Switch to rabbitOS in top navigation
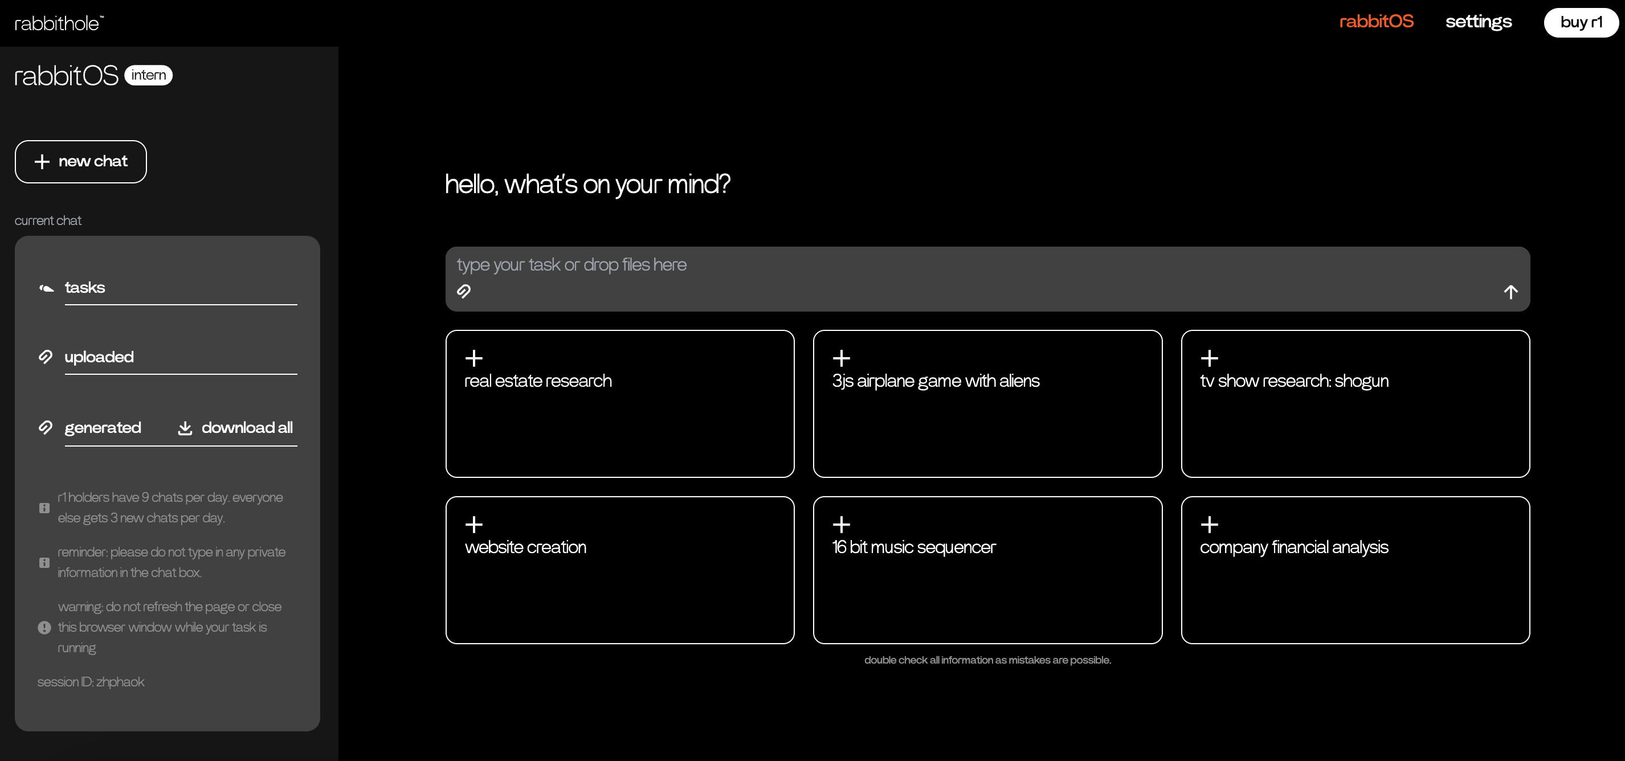Screen dimensions: 1625x761 pos(1376,22)
